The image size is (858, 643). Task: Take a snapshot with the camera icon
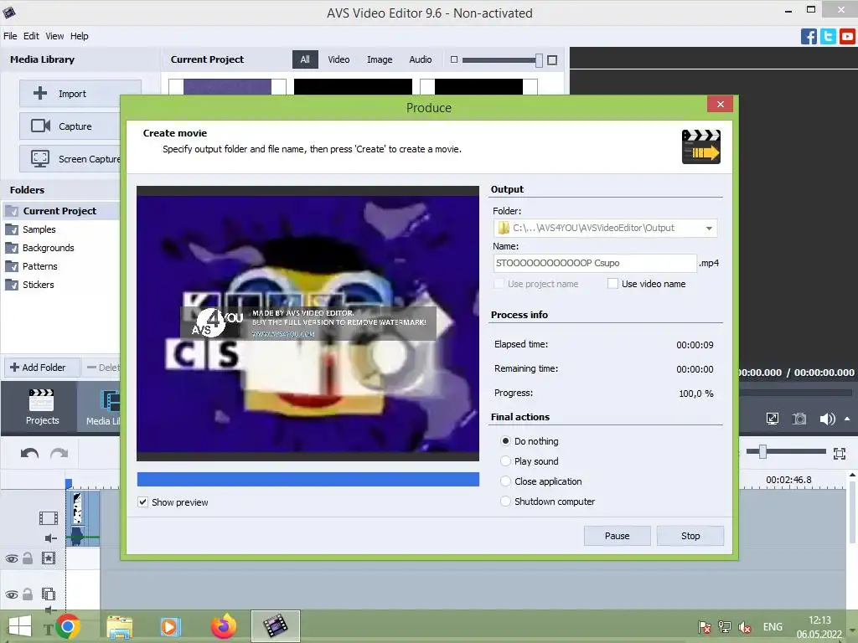pyautogui.click(x=799, y=419)
